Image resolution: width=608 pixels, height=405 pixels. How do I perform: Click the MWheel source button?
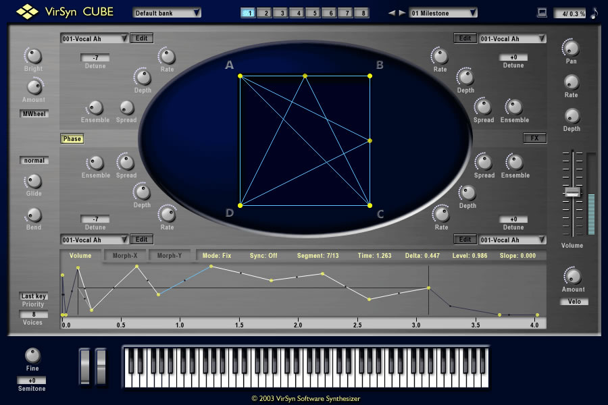pos(34,113)
